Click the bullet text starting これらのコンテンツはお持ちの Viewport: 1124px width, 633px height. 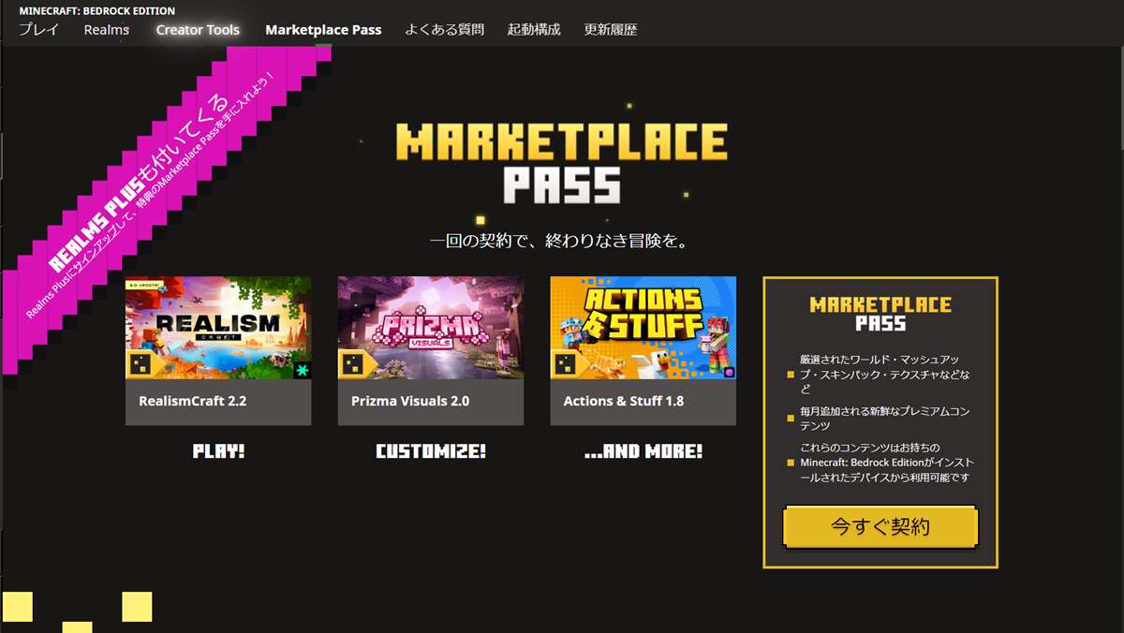886,463
